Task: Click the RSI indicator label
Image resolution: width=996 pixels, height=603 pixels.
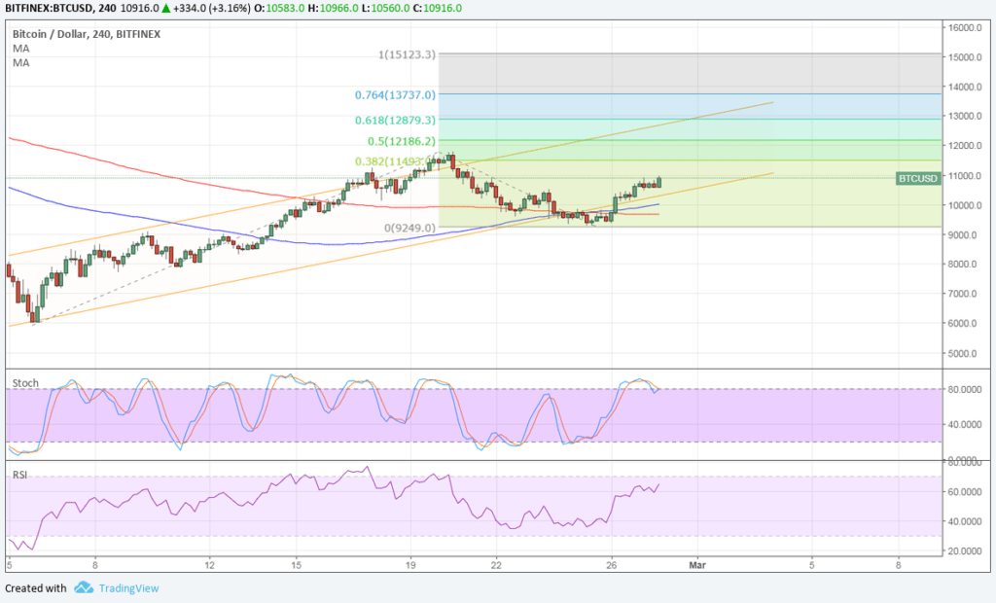Action: click(x=19, y=475)
